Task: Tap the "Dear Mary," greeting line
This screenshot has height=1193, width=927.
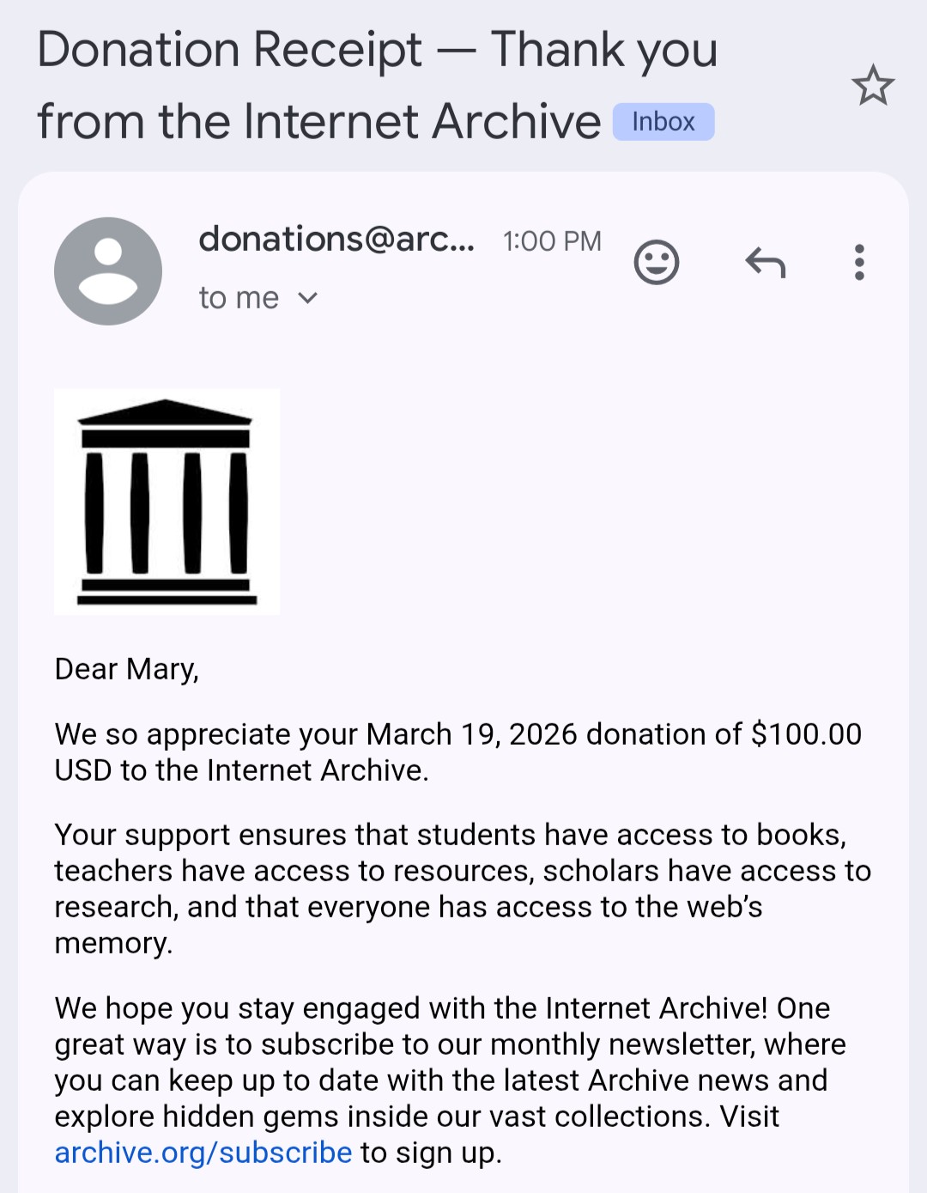Action: click(x=127, y=669)
